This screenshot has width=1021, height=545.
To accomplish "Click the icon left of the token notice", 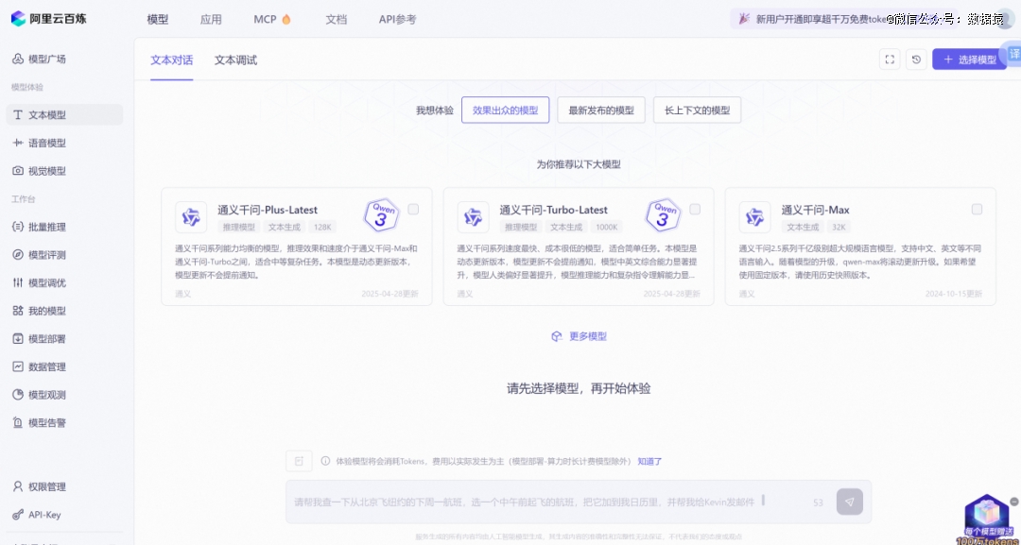I will click(x=299, y=461).
